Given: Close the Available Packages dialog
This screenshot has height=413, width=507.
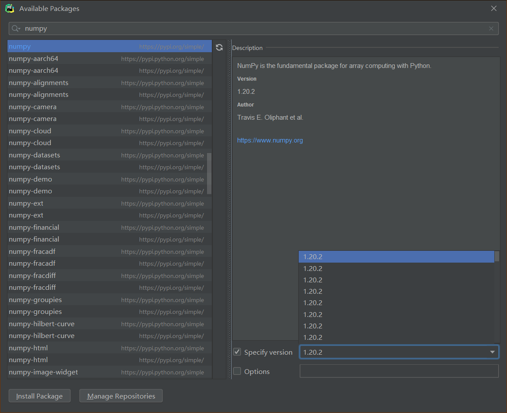Looking at the screenshot, I should (x=494, y=8).
